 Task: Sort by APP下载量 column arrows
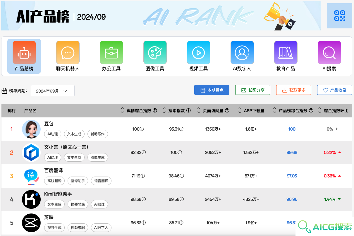[240, 111]
